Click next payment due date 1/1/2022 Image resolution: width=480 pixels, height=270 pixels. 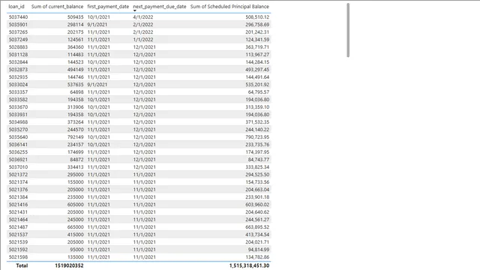click(143, 40)
